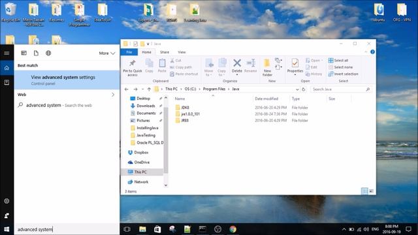Open View advanced system settings result
Viewport: 418px width, 235px height.
point(67,80)
